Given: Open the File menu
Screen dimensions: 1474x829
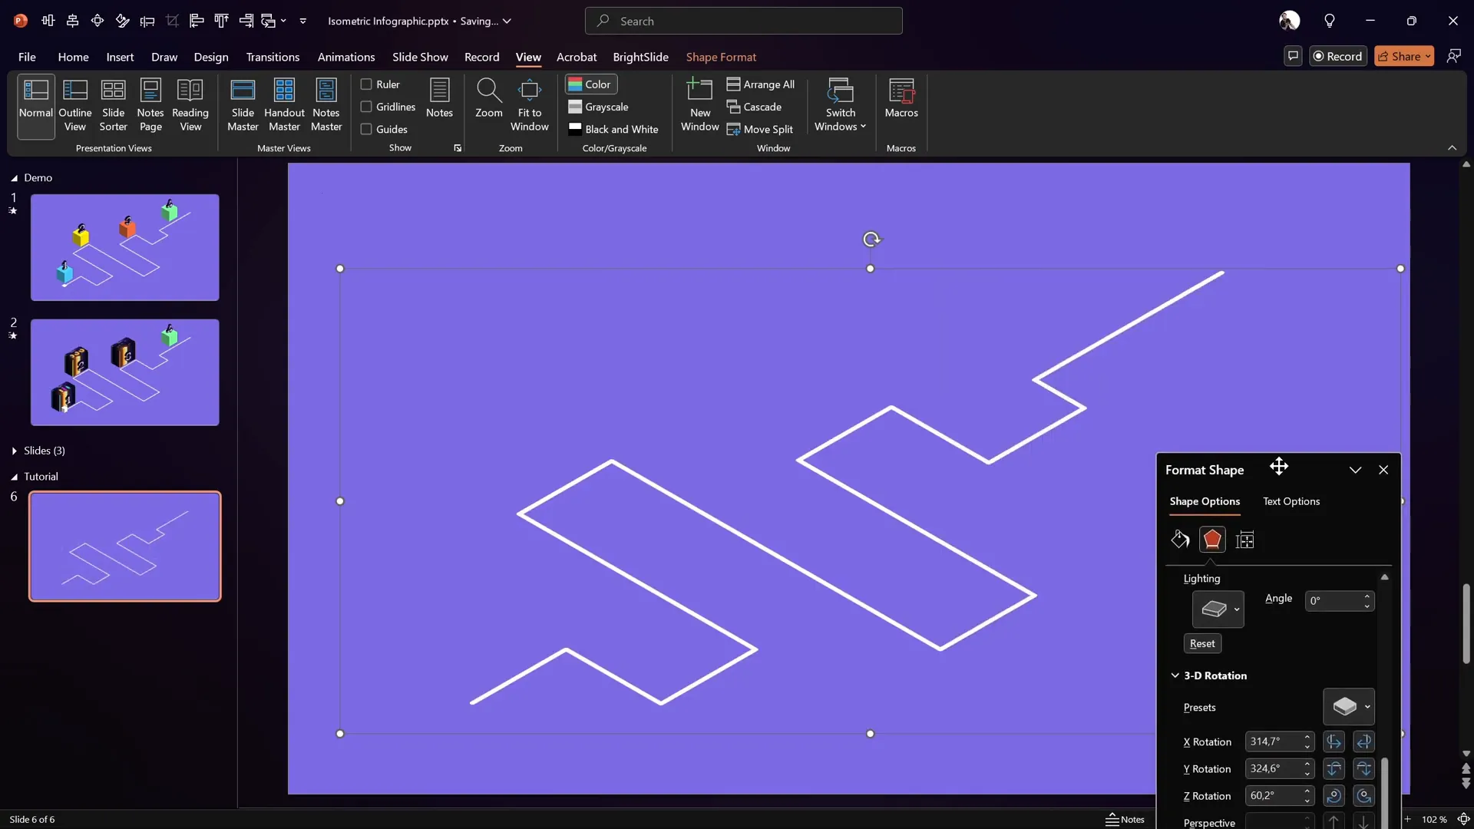Looking at the screenshot, I should coord(27,57).
